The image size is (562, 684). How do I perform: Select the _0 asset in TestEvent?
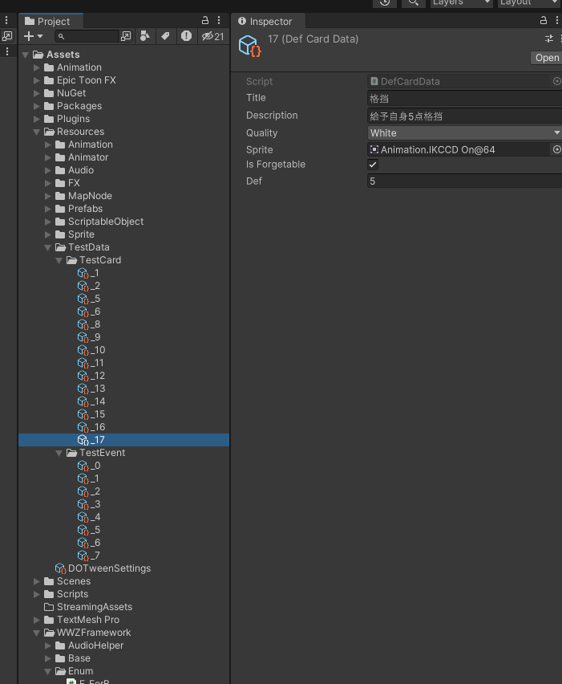(89, 466)
